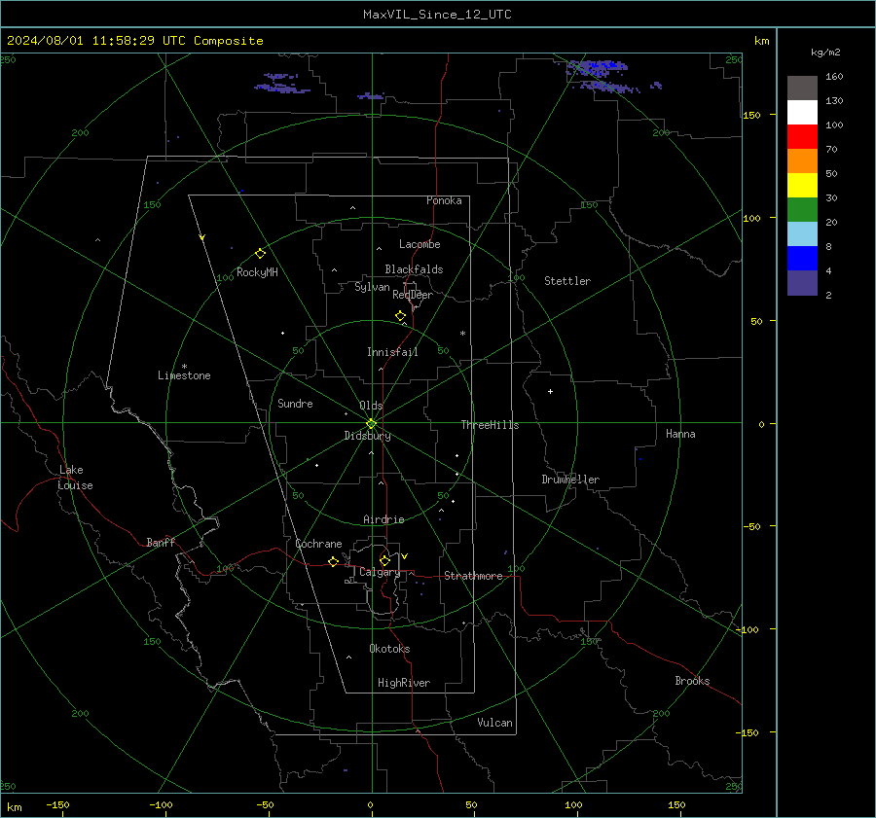Click the HighRiver city label
Viewport: 876px width, 818px height.
tap(404, 683)
